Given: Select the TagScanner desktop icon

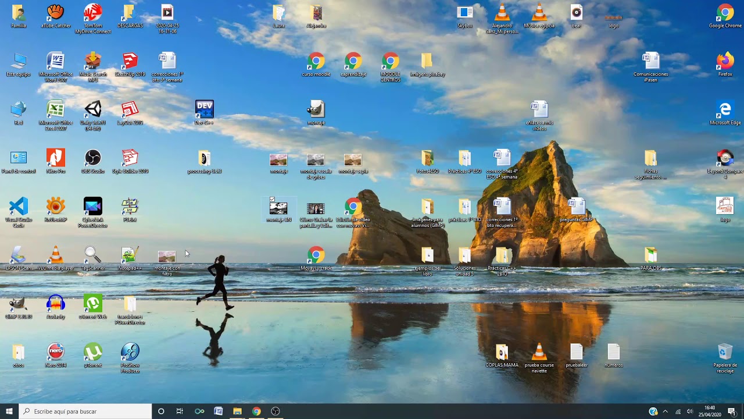Looking at the screenshot, I should click(x=93, y=258).
